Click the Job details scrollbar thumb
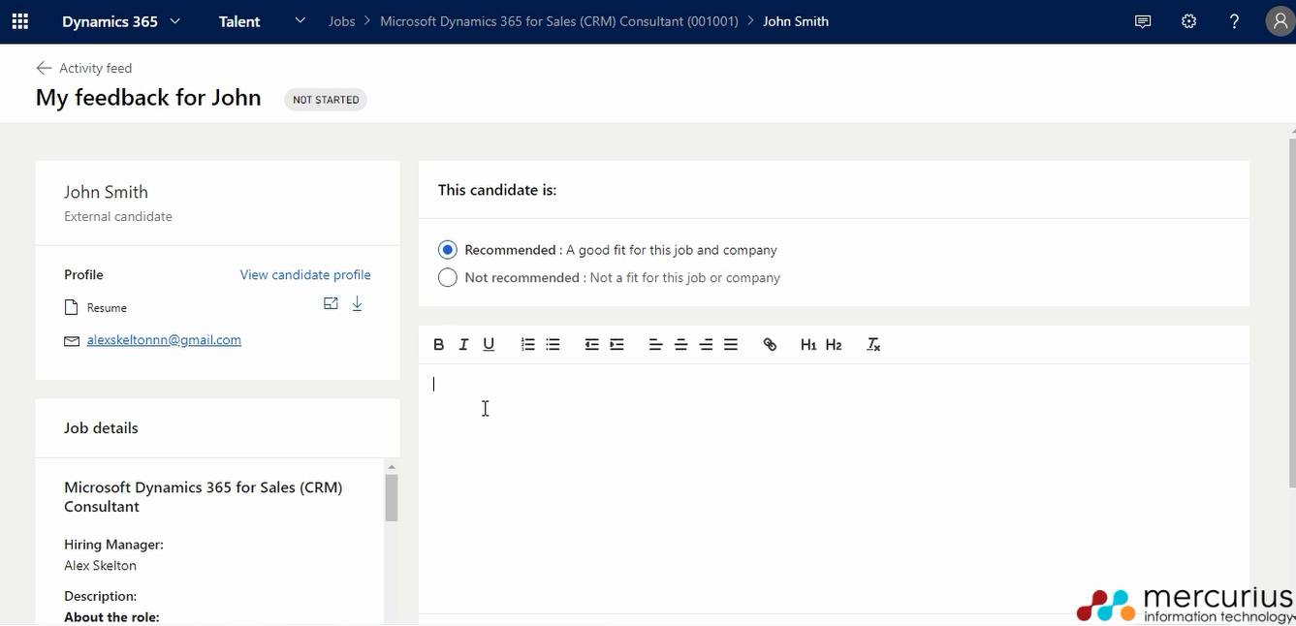Image resolution: width=1296 pixels, height=626 pixels. (x=392, y=498)
